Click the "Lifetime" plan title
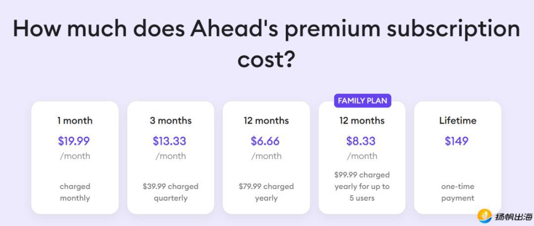This screenshot has width=534, height=226. pos(458,120)
